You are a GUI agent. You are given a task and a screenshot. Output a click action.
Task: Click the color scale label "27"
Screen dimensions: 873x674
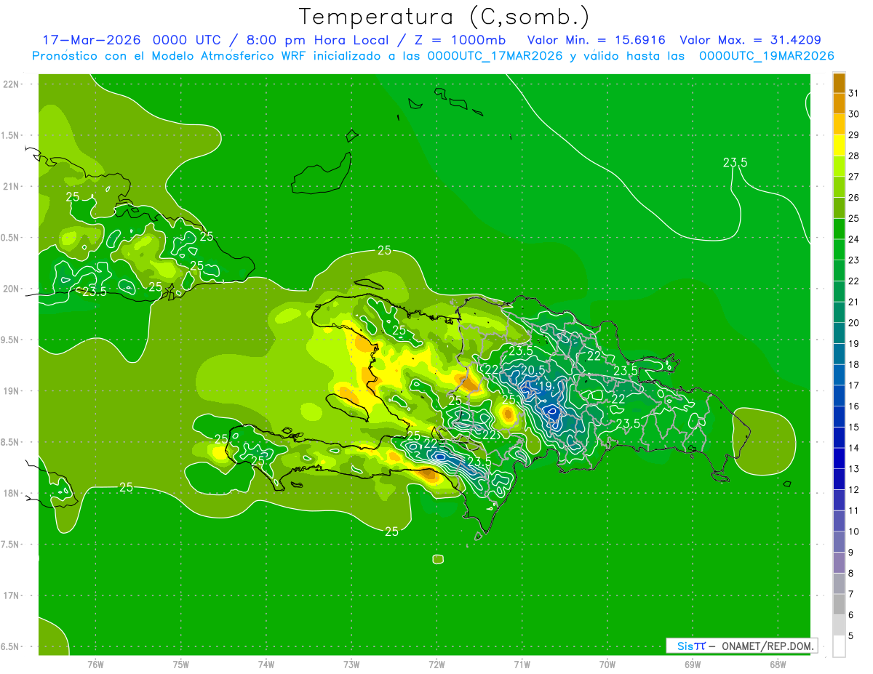[x=853, y=177]
